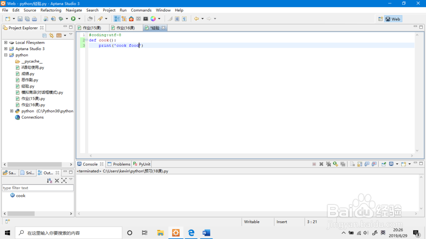Screen dimensions: 426x239
Task: Open the Run menu
Action: coord(123,10)
